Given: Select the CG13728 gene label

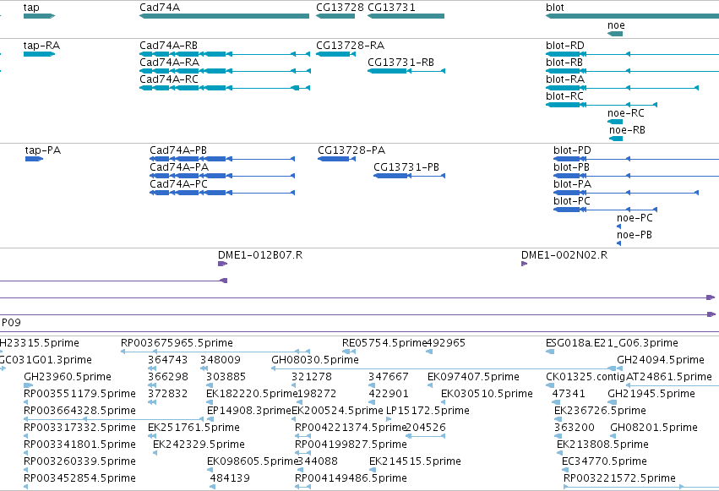Looking at the screenshot, I should (340, 8).
